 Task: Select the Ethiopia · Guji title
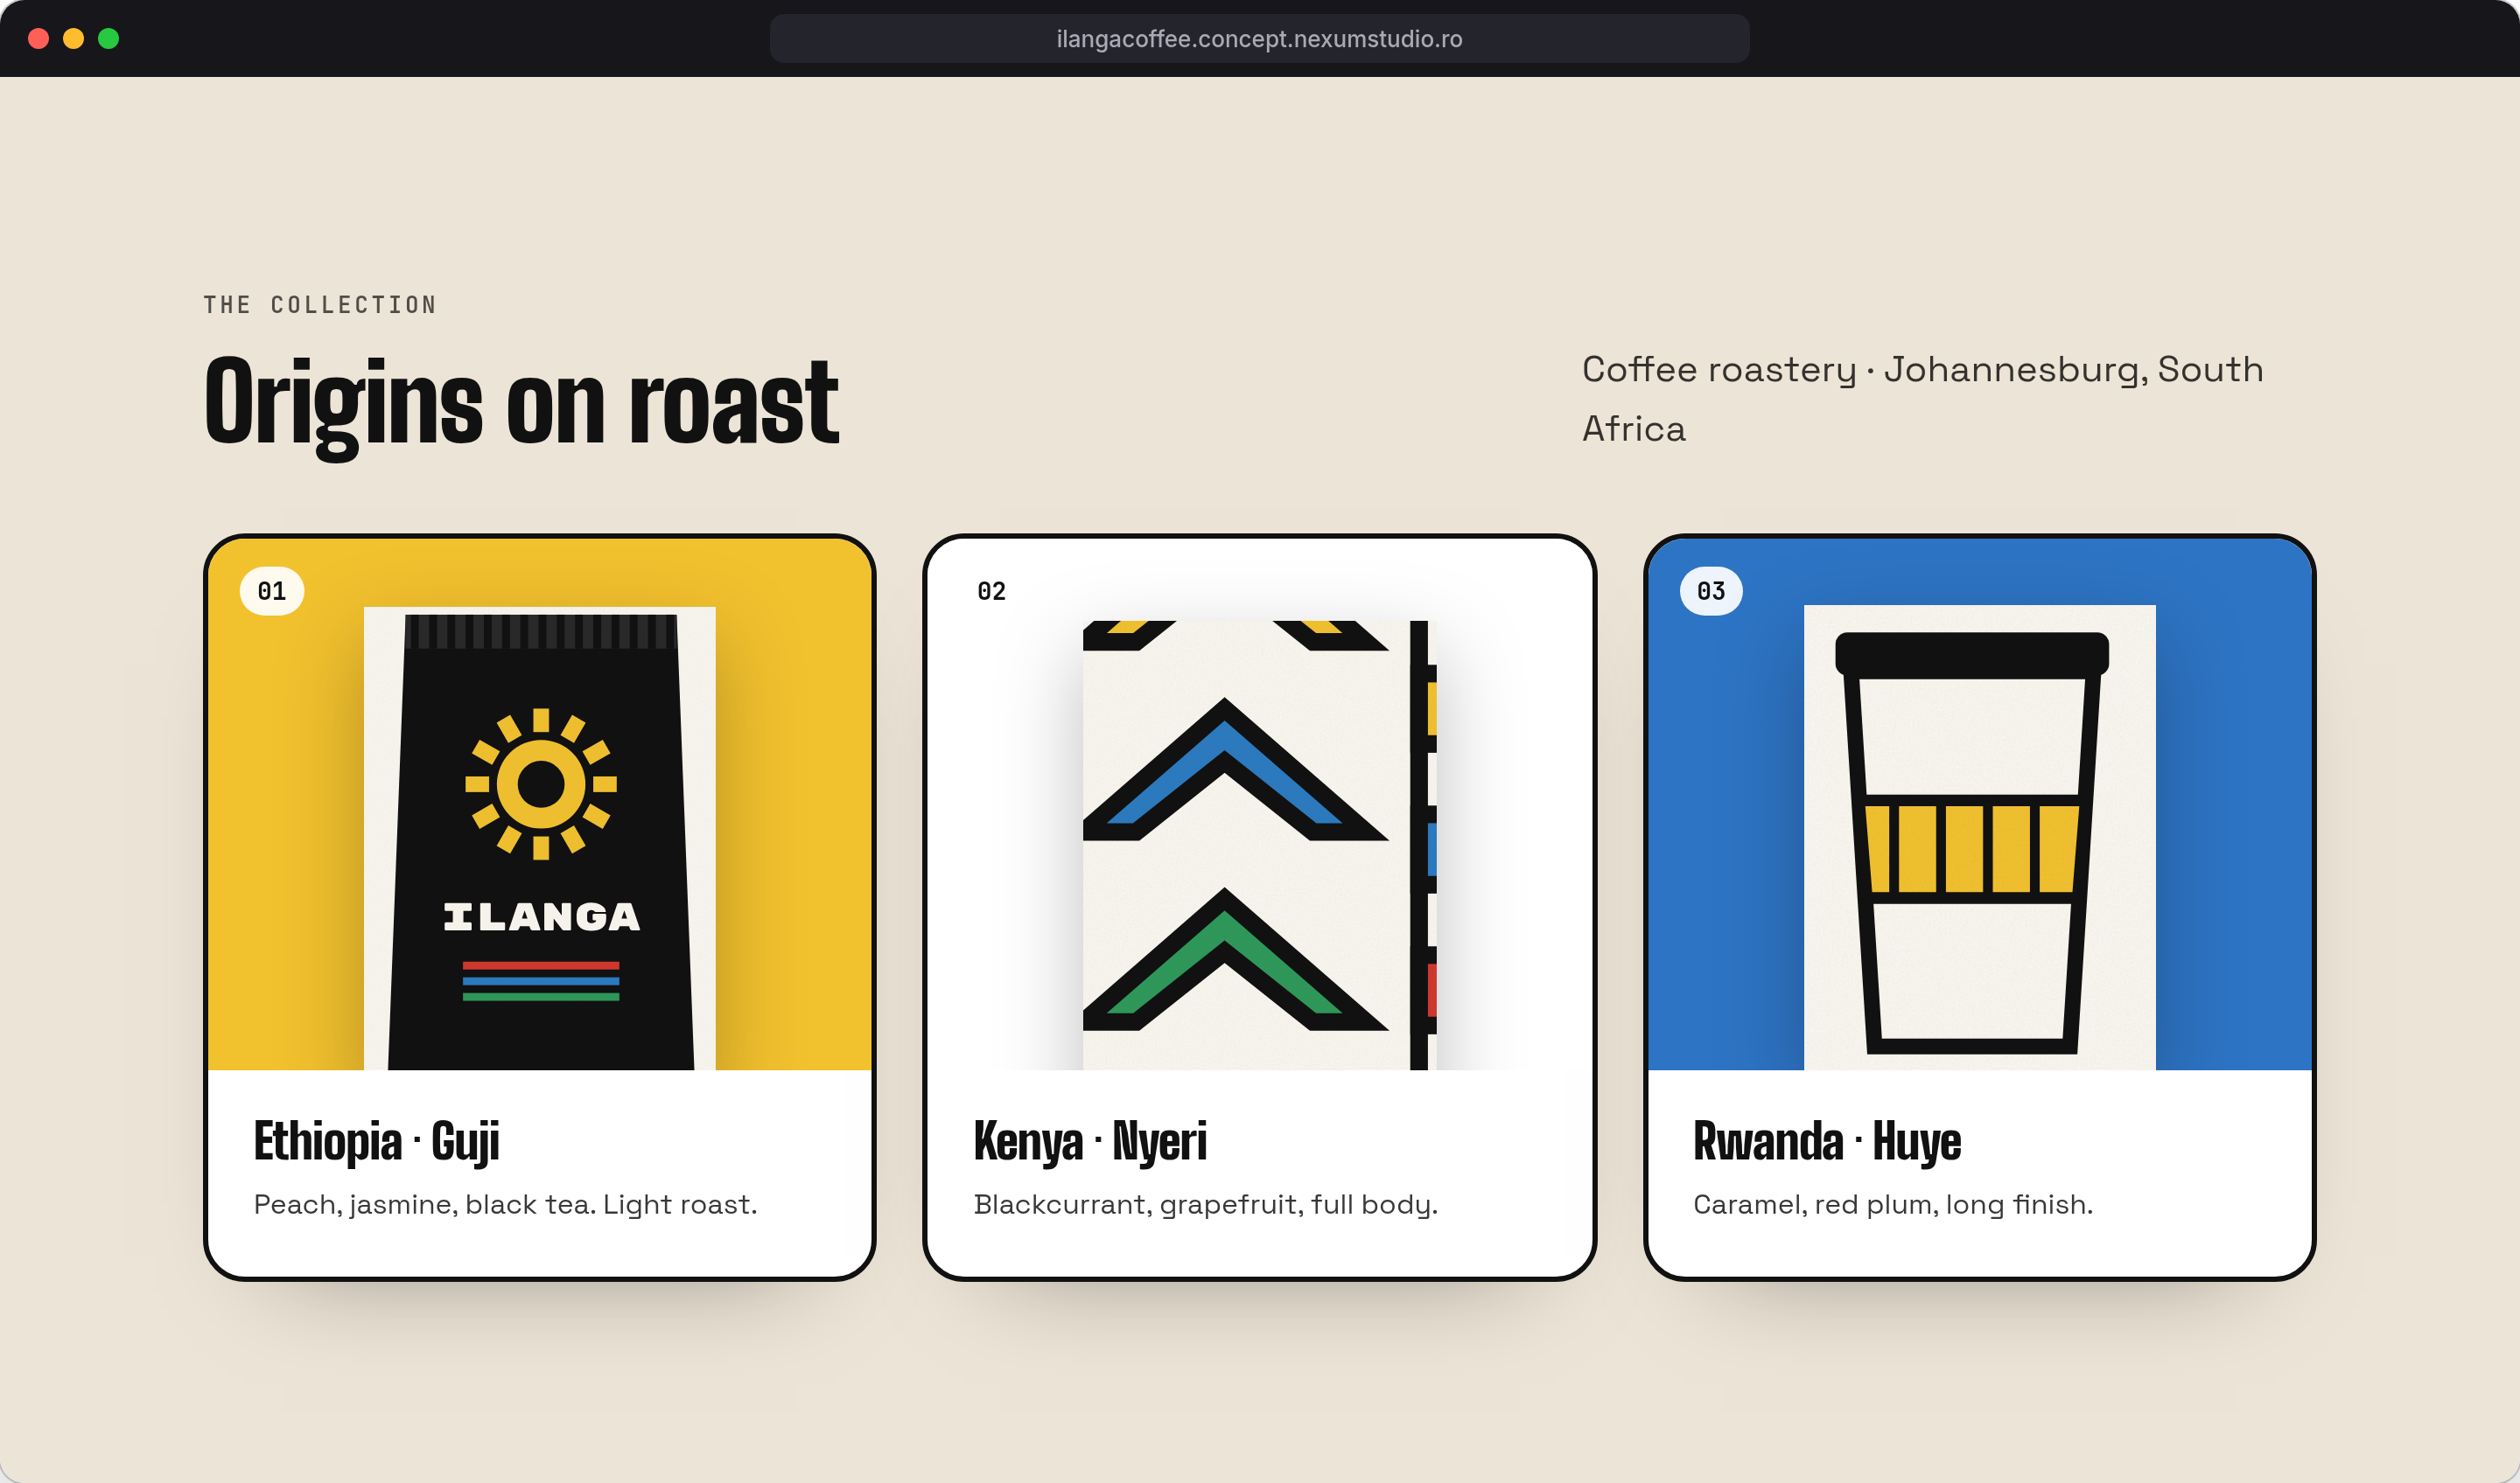[x=376, y=1141]
